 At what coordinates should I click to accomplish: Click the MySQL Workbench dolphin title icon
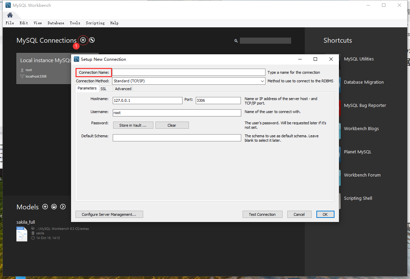pos(8,5)
